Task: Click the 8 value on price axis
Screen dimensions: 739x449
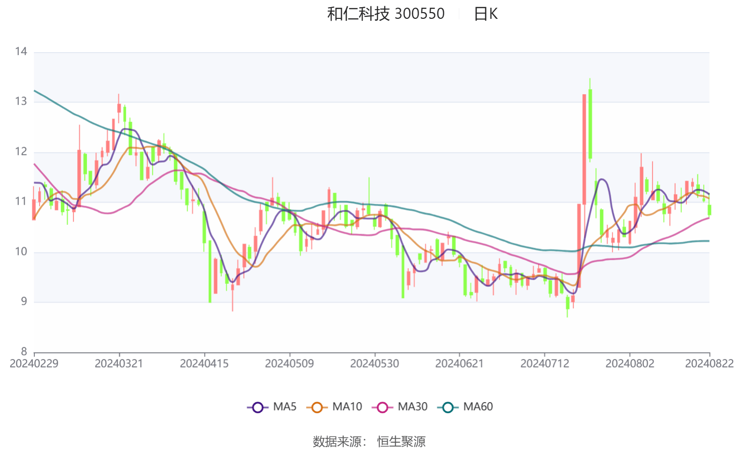Action: pyautogui.click(x=24, y=351)
